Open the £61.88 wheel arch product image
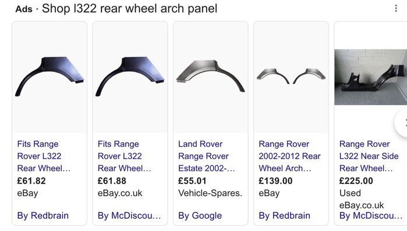Viewport: 407px width, 231px height. (x=130, y=77)
